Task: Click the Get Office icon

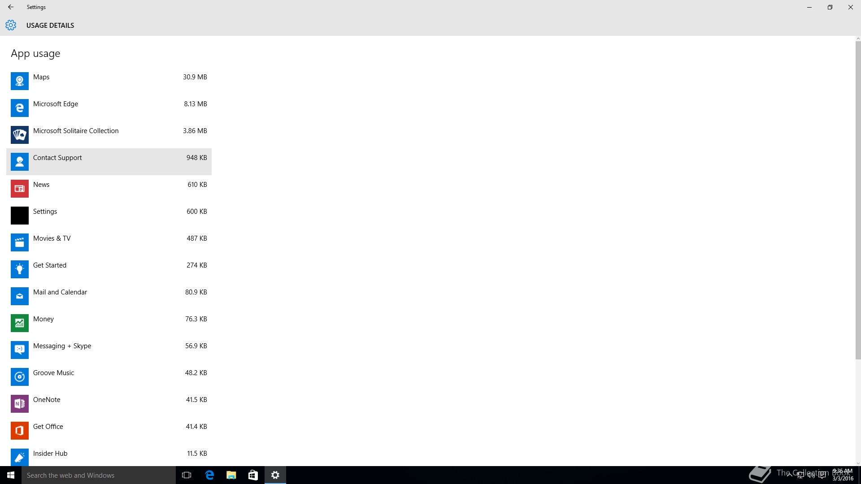Action: [20, 431]
